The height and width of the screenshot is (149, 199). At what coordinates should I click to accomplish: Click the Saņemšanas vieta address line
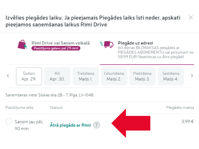pos(49,95)
